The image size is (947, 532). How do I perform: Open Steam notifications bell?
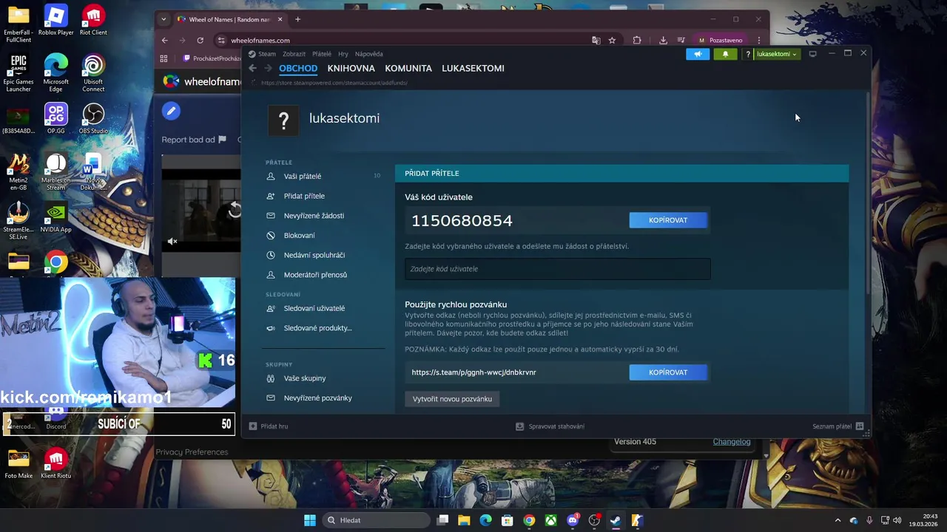725,54
